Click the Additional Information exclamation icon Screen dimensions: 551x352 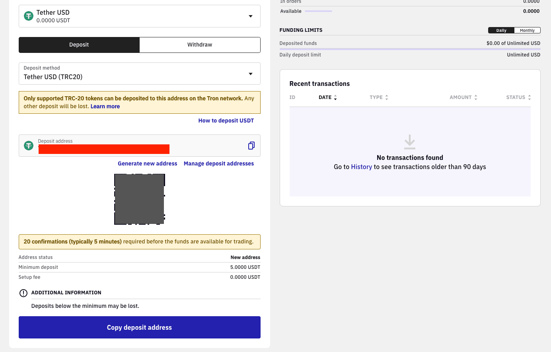click(23, 293)
